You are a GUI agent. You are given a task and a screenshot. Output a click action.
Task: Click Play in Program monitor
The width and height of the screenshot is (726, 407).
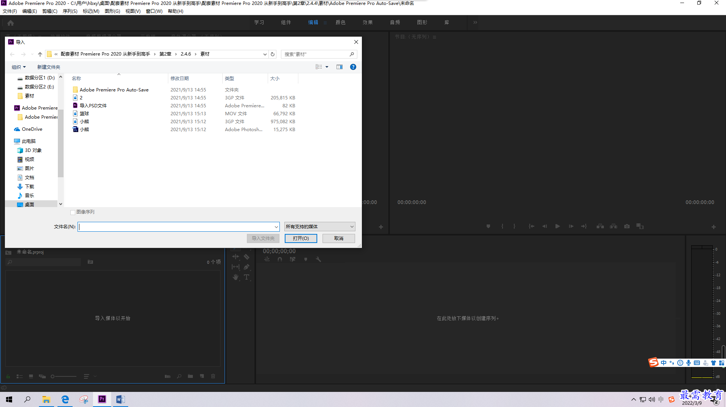click(557, 226)
